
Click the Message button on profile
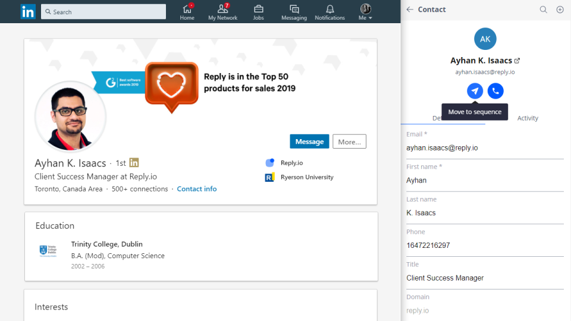[309, 141]
